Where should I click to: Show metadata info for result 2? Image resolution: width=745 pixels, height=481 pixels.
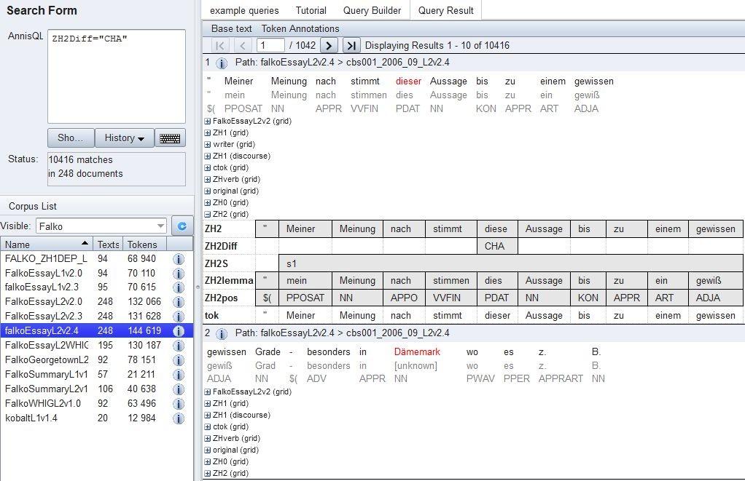(222, 333)
